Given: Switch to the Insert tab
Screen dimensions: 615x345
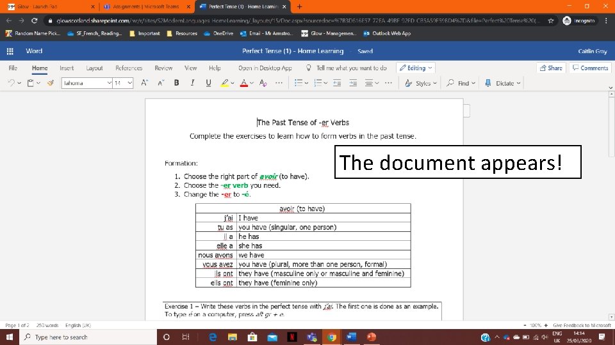Looking at the screenshot, I should point(67,68).
